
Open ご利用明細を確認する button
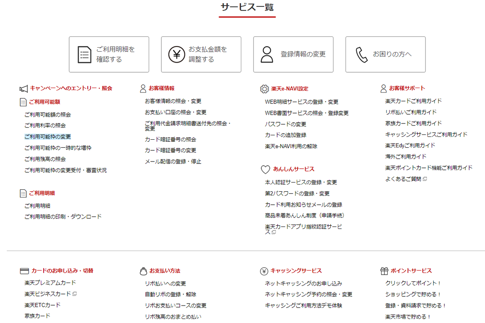(x=109, y=55)
